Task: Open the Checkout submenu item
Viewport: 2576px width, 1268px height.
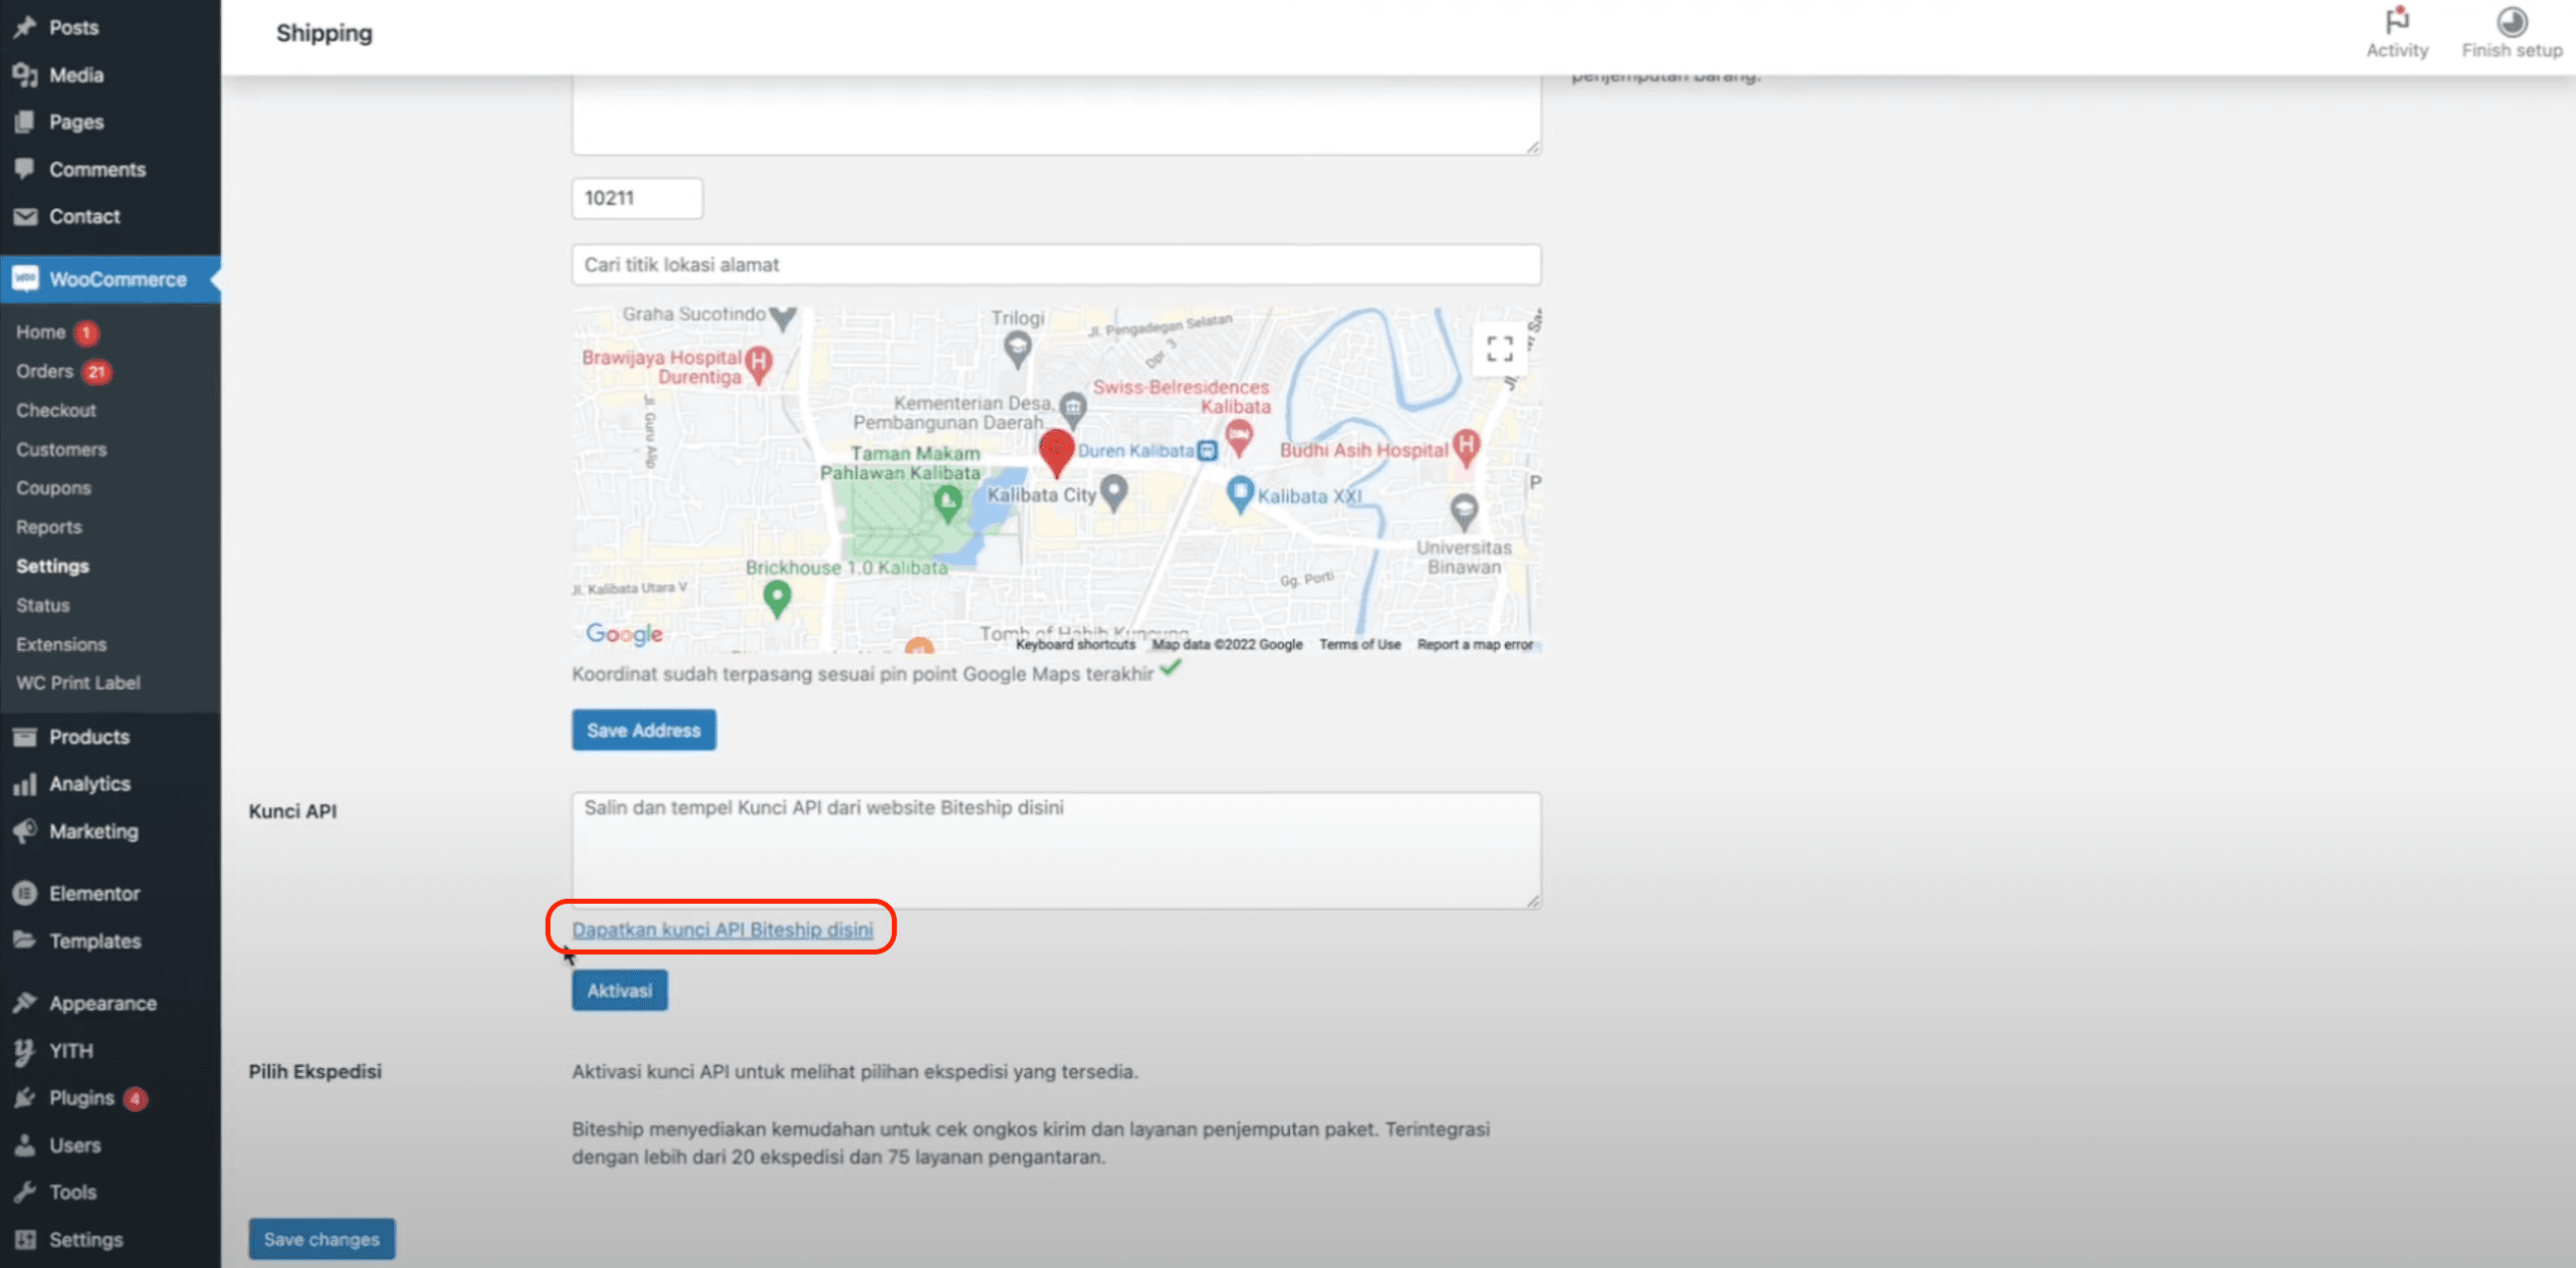Action: (56, 410)
